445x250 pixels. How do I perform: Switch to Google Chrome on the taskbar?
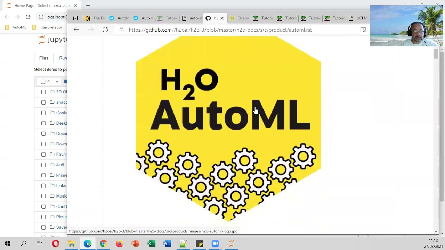(103, 244)
